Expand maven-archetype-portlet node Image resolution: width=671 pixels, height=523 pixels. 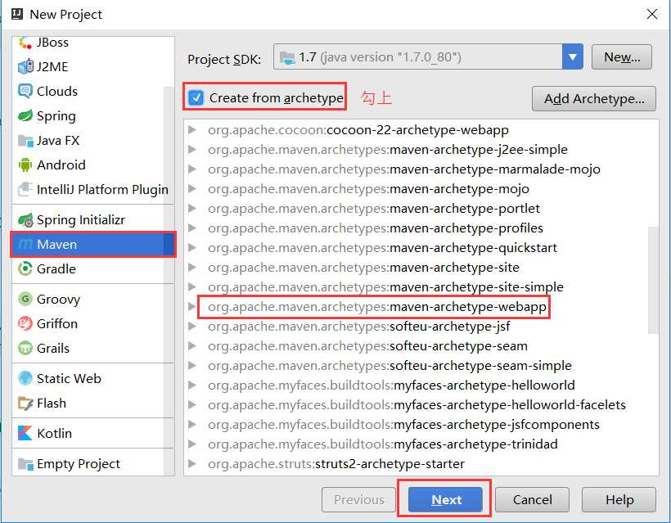tap(192, 208)
